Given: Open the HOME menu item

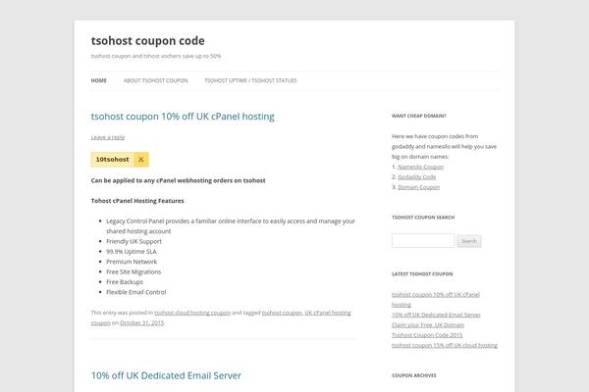Looking at the screenshot, I should tap(99, 80).
